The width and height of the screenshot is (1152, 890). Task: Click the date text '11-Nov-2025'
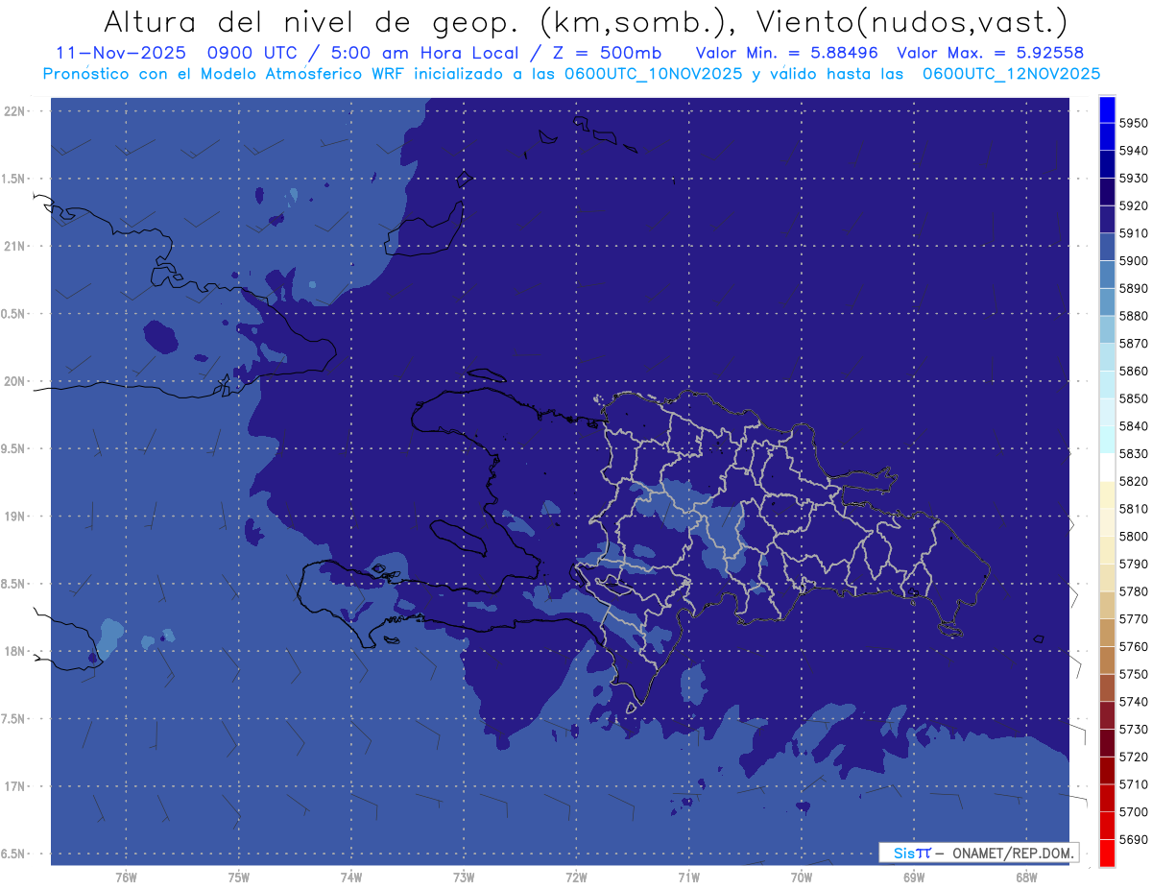pyautogui.click(x=119, y=53)
